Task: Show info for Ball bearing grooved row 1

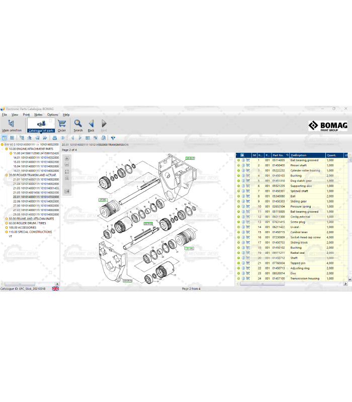Action: point(243,160)
